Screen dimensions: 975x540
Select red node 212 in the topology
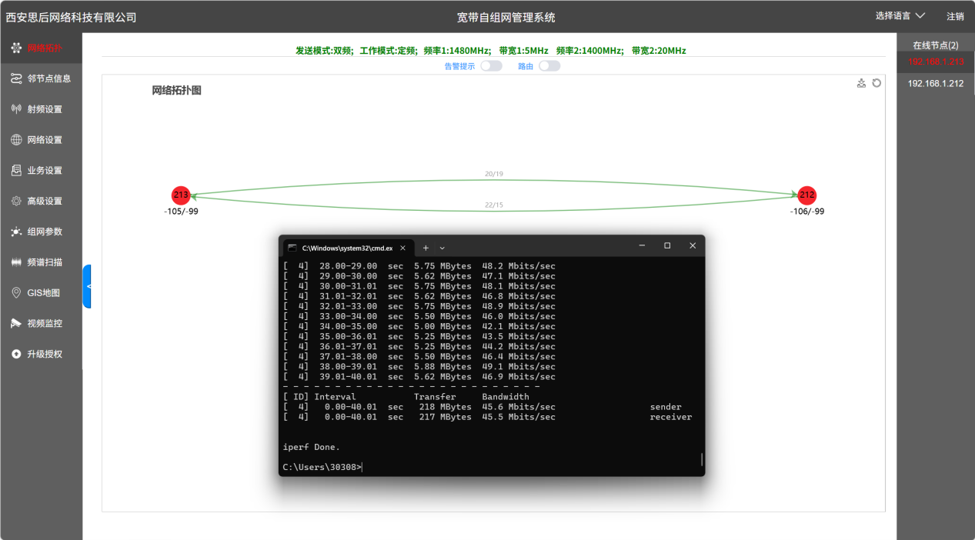(x=806, y=195)
